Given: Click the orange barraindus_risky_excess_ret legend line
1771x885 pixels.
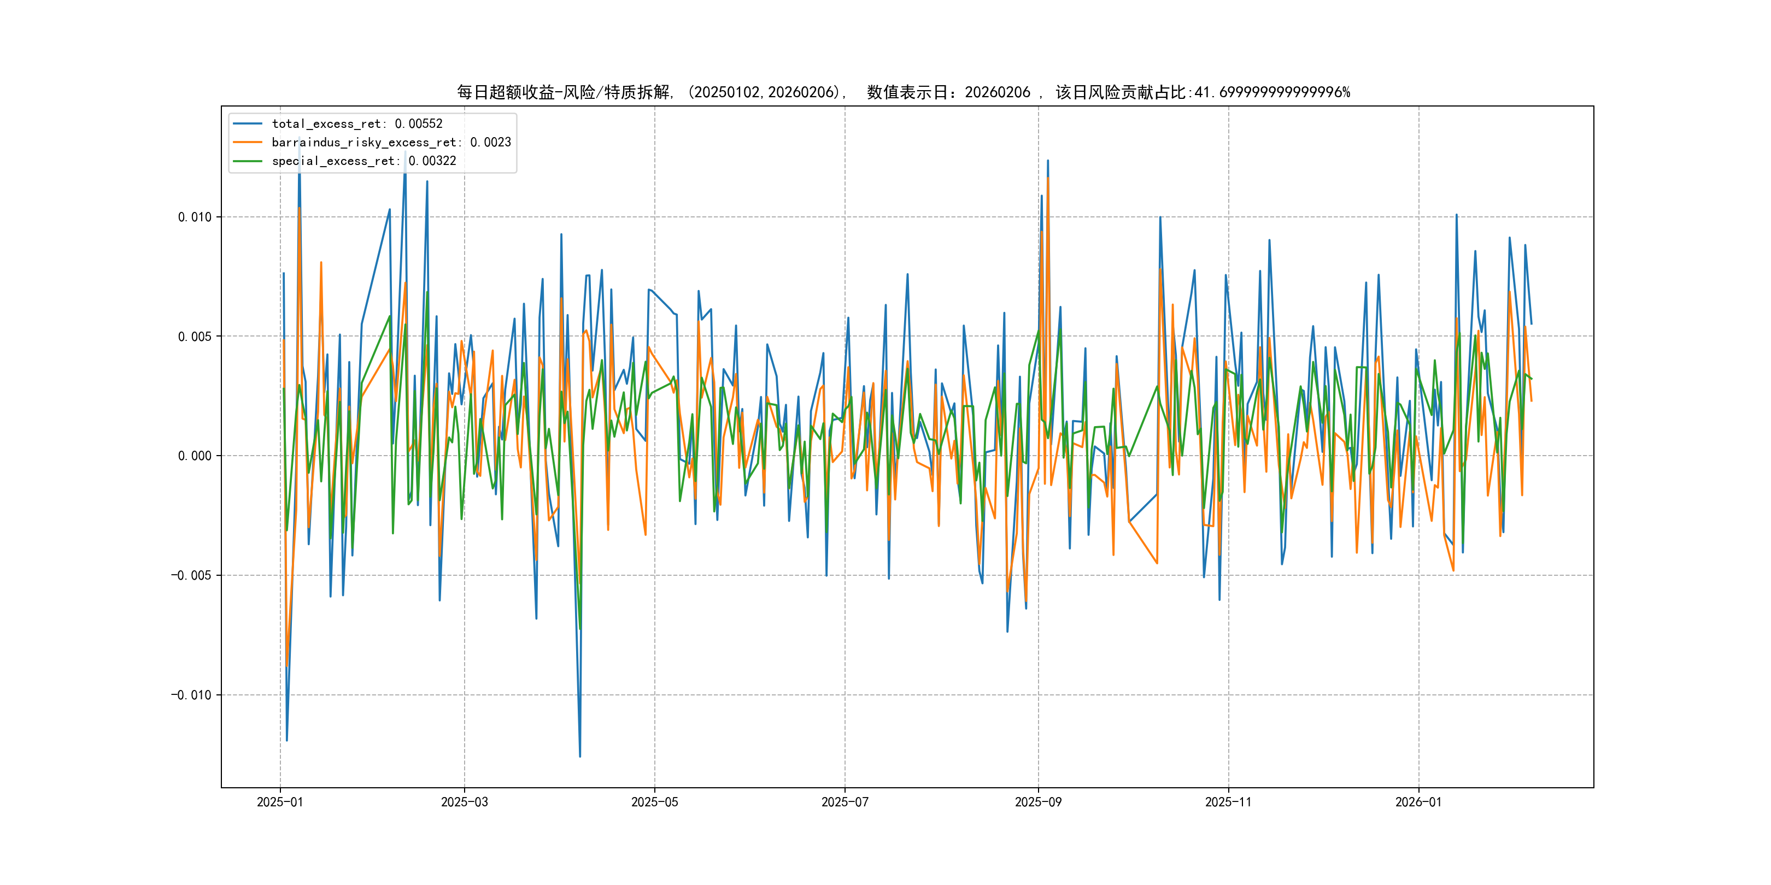Looking at the screenshot, I should tap(248, 142).
